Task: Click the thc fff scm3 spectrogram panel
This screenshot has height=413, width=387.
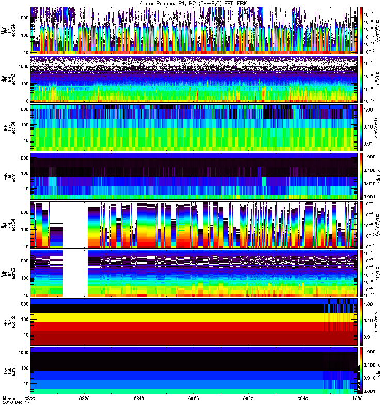Action: coord(194,274)
